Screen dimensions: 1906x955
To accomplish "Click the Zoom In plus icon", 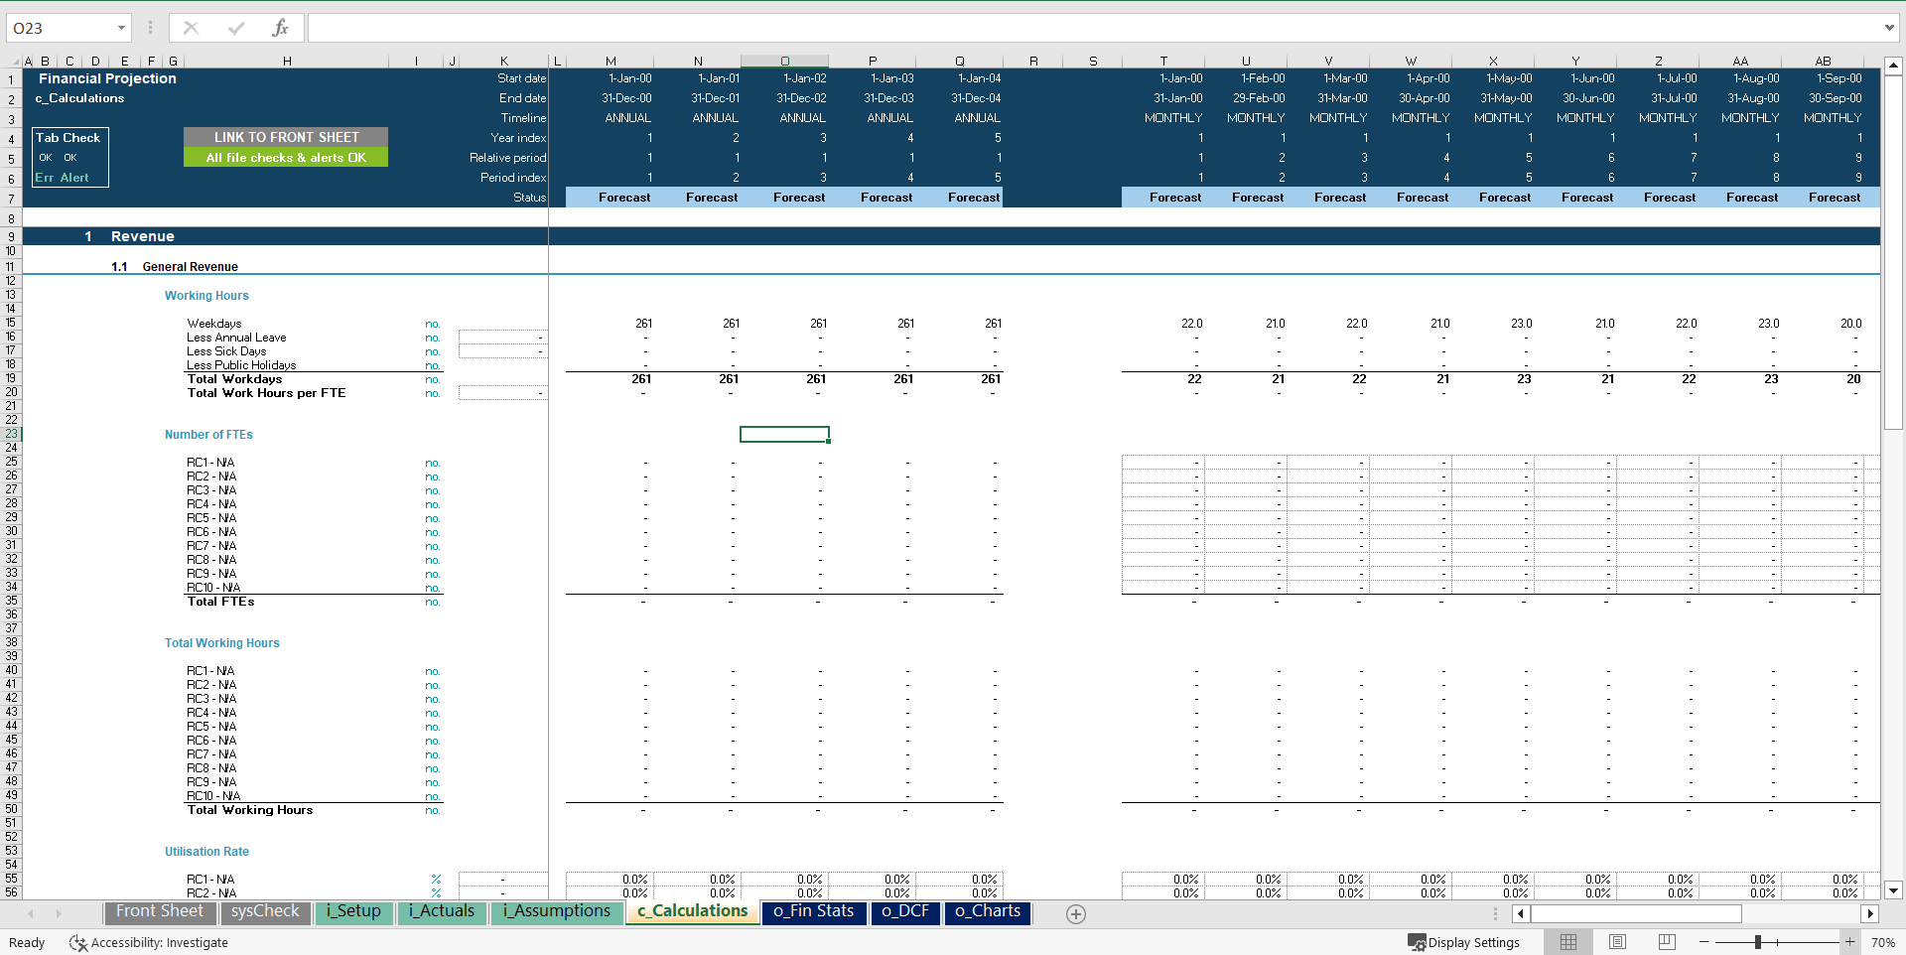I will point(1848,942).
